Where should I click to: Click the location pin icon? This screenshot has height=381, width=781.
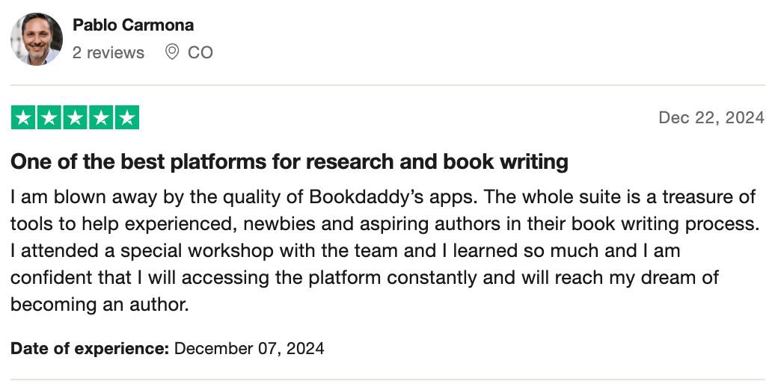172,52
